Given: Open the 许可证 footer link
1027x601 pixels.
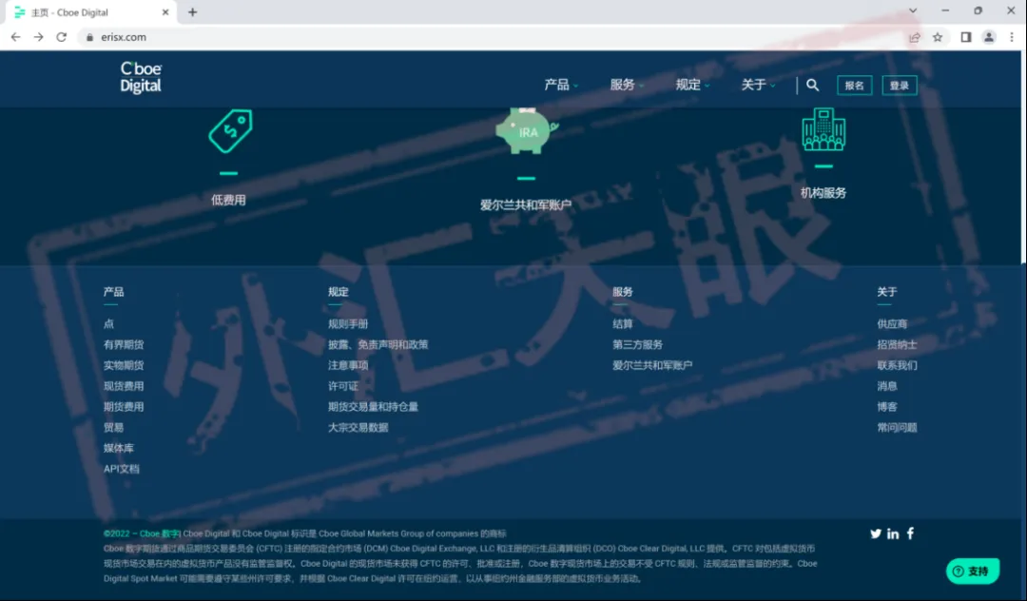Looking at the screenshot, I should (x=342, y=386).
